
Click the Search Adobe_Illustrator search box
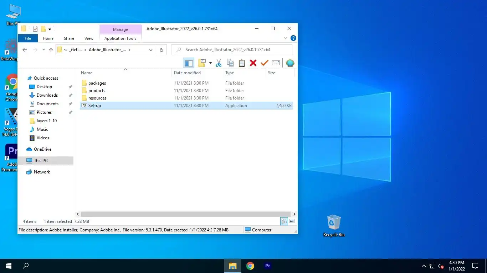[232, 50]
